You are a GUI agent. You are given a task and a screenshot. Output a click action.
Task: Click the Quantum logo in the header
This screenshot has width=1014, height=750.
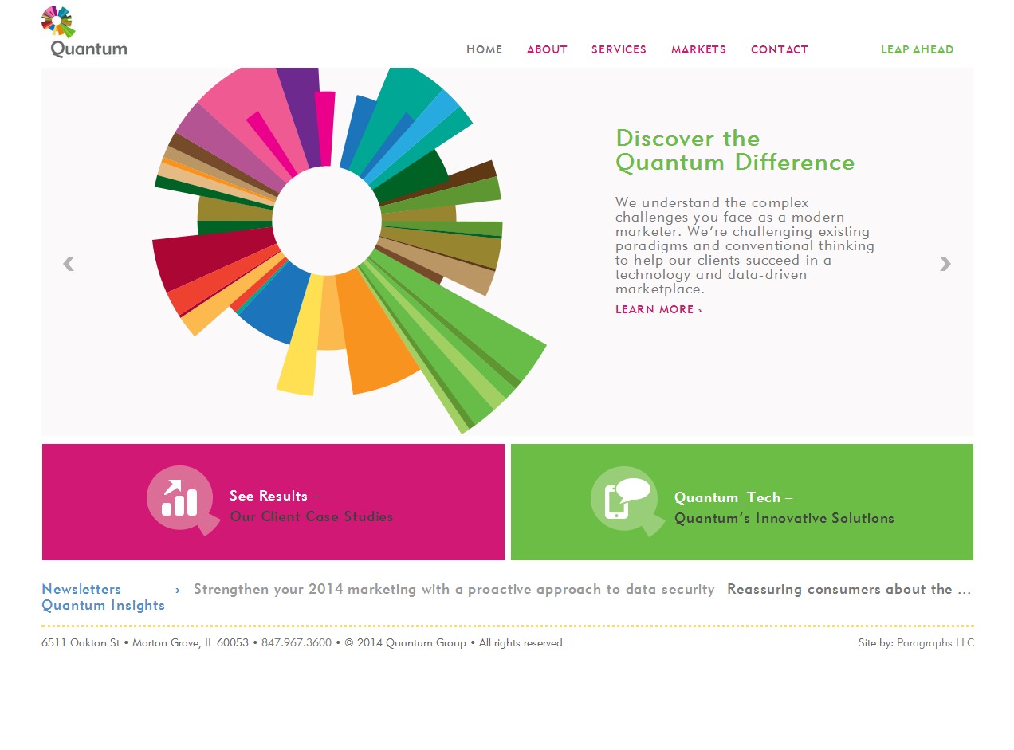coord(84,33)
